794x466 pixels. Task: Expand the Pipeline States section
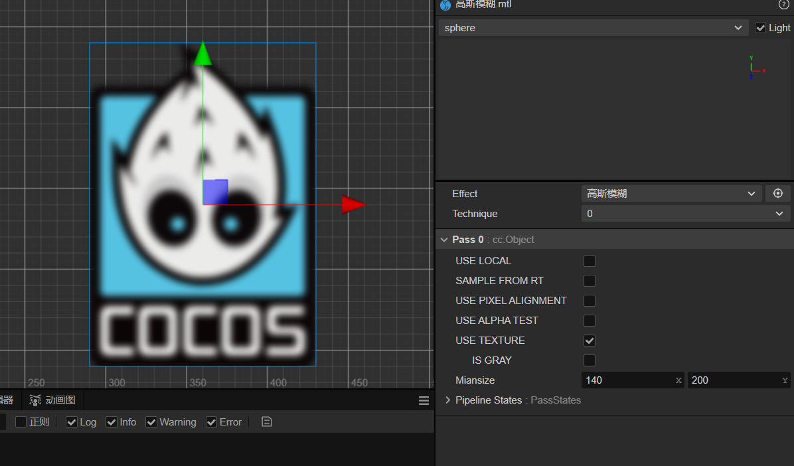pyautogui.click(x=447, y=400)
